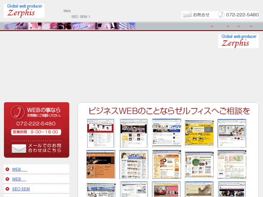Viewport: 263px width, 197px height.
Task: Click the Zerphis logo in the top-left header
Action: [x=24, y=11]
